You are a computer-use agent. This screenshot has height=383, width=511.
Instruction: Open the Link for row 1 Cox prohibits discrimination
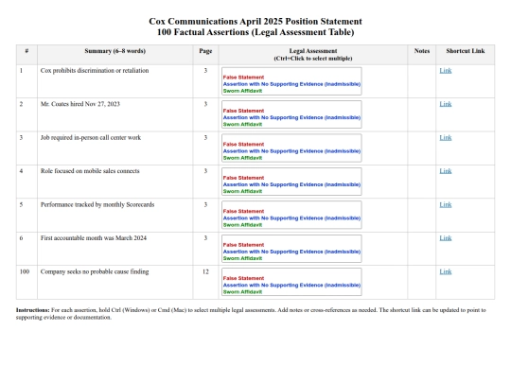[x=445, y=70]
